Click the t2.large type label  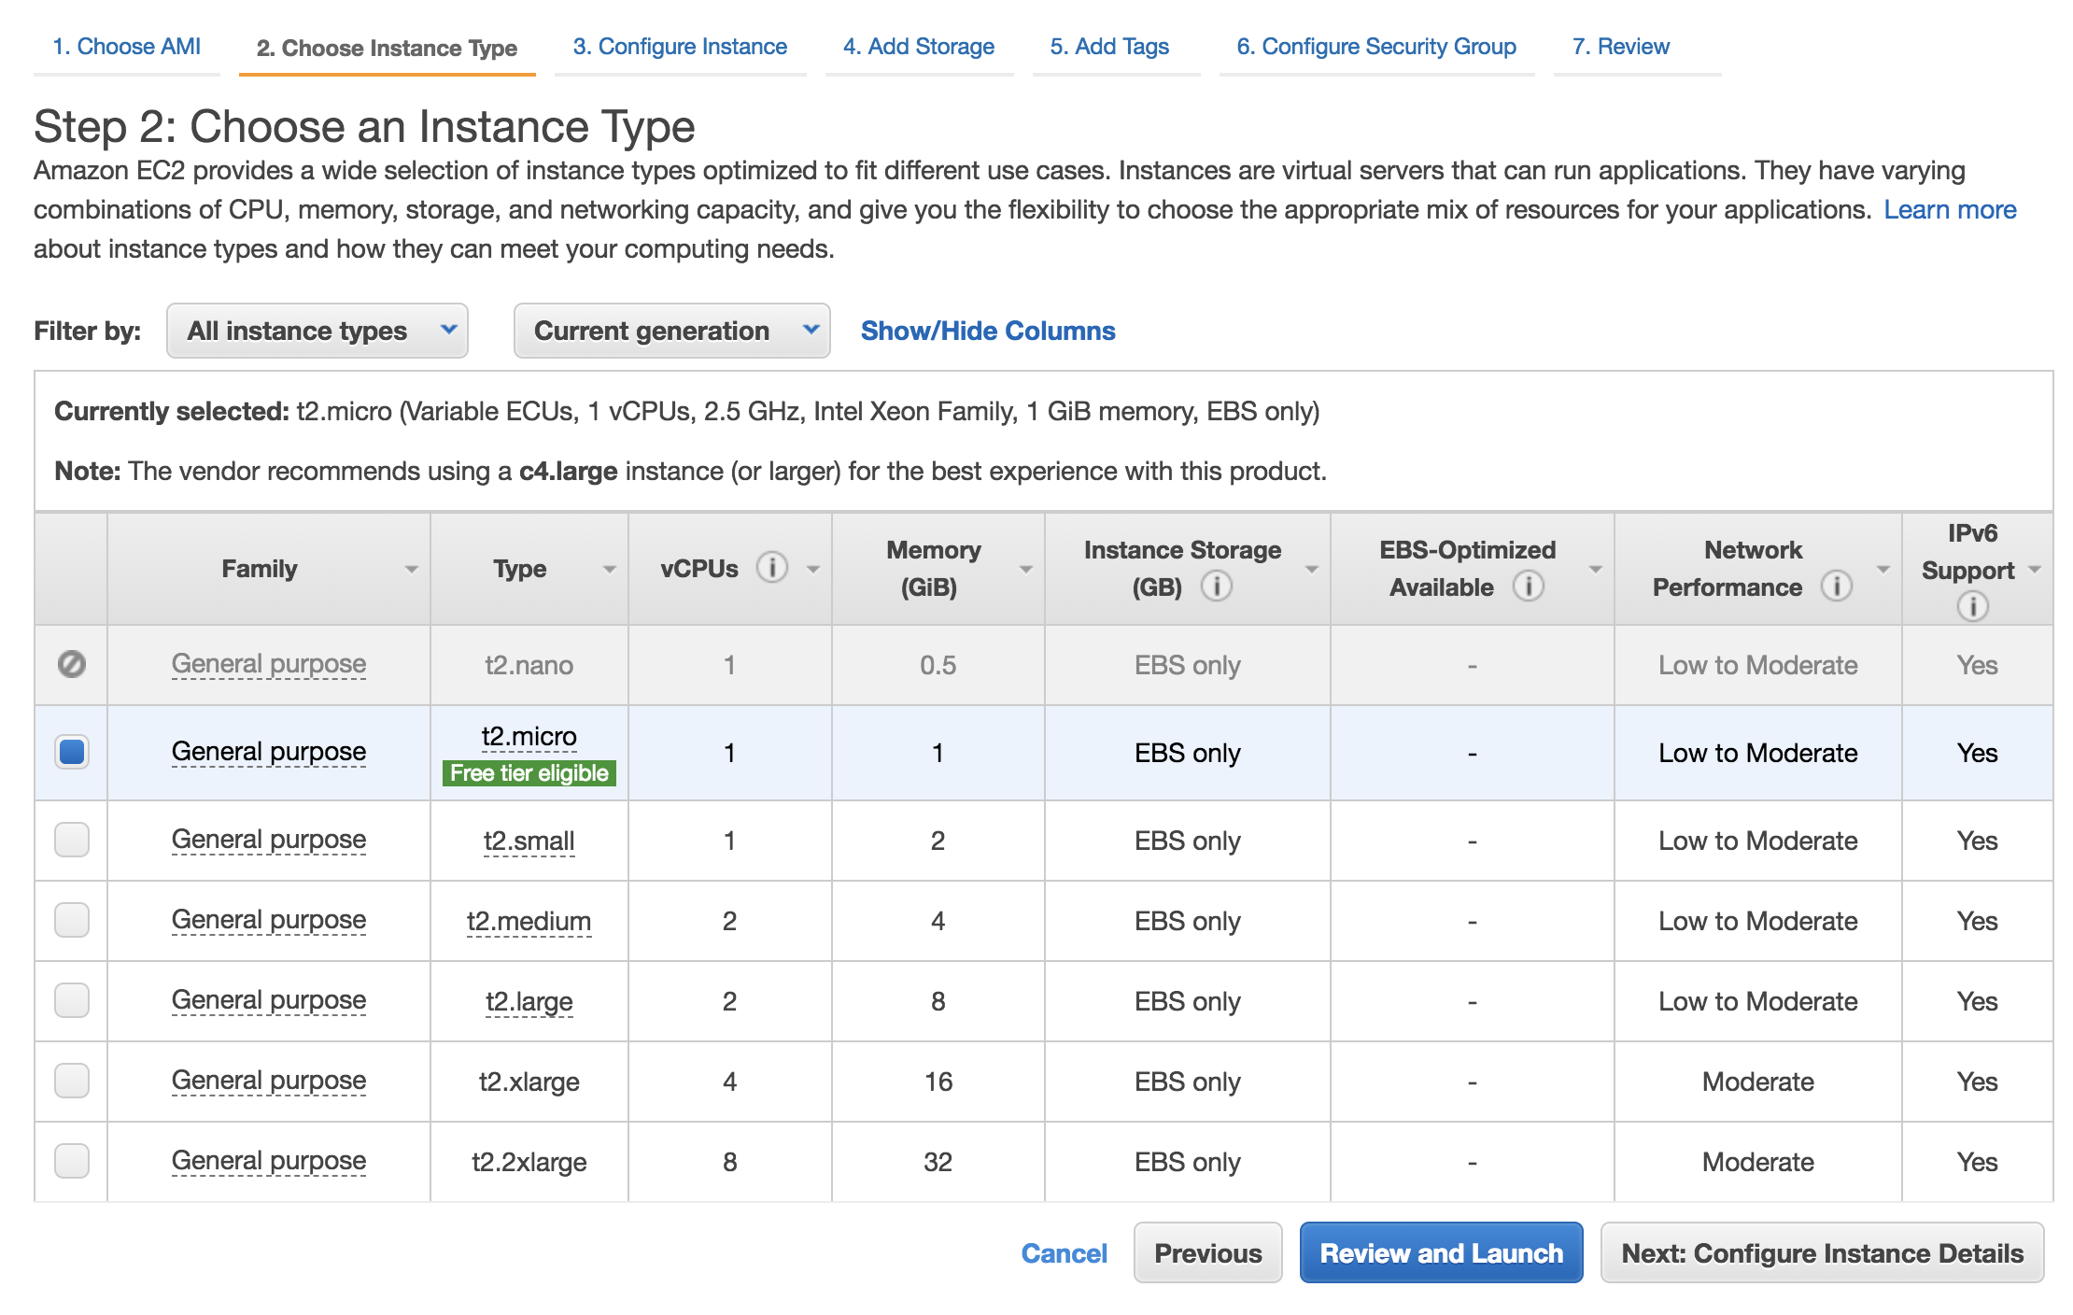[x=529, y=1001]
